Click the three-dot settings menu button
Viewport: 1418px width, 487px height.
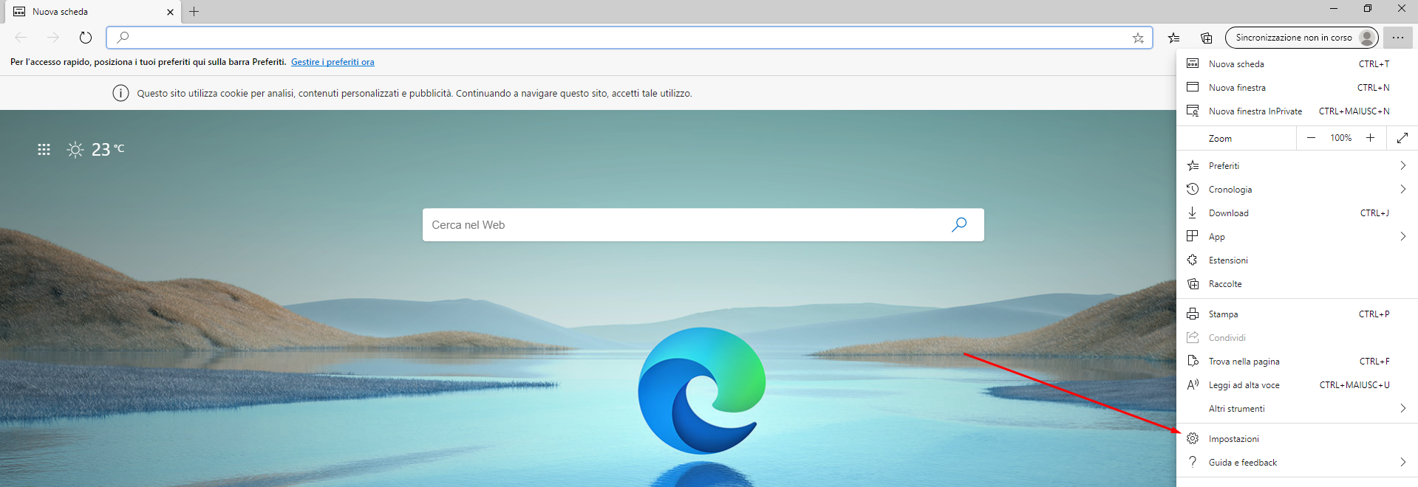pyautogui.click(x=1397, y=38)
